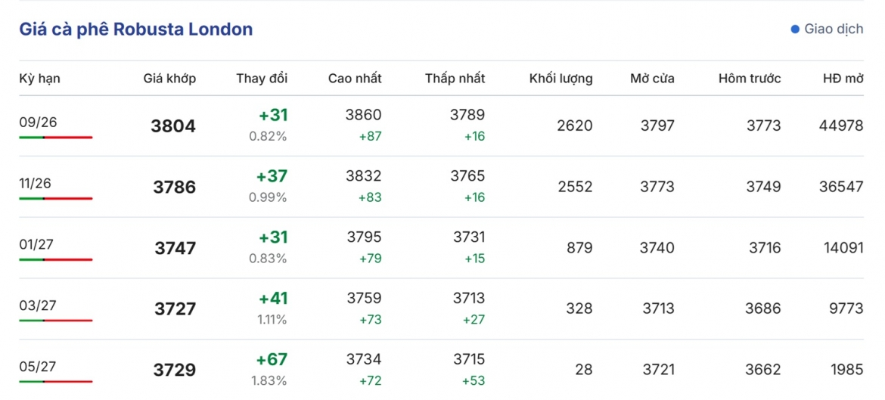Click the Khối lượng column header
This screenshot has height=400, width=885.
(561, 79)
